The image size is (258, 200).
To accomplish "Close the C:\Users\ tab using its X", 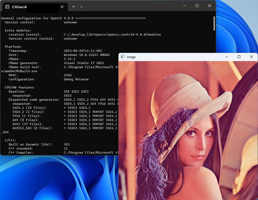I will point(62,7).
